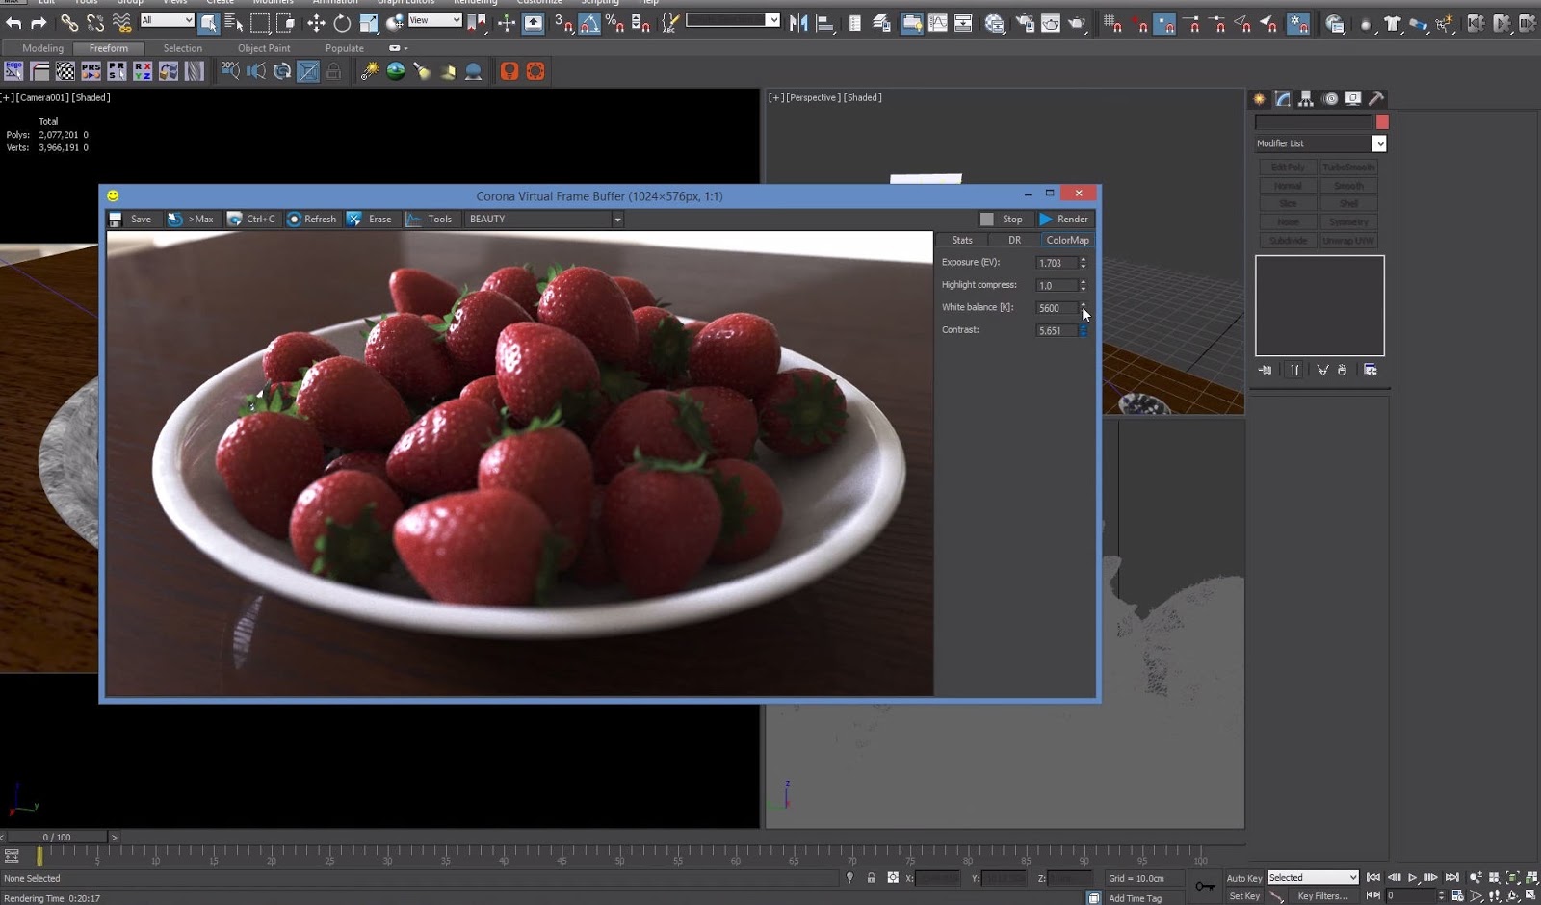1541x905 pixels.
Task: Play the animation
Action: [1413, 878]
